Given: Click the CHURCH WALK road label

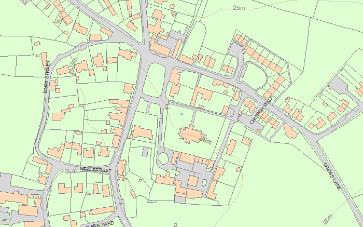Looking at the screenshot, I should point(262,110).
